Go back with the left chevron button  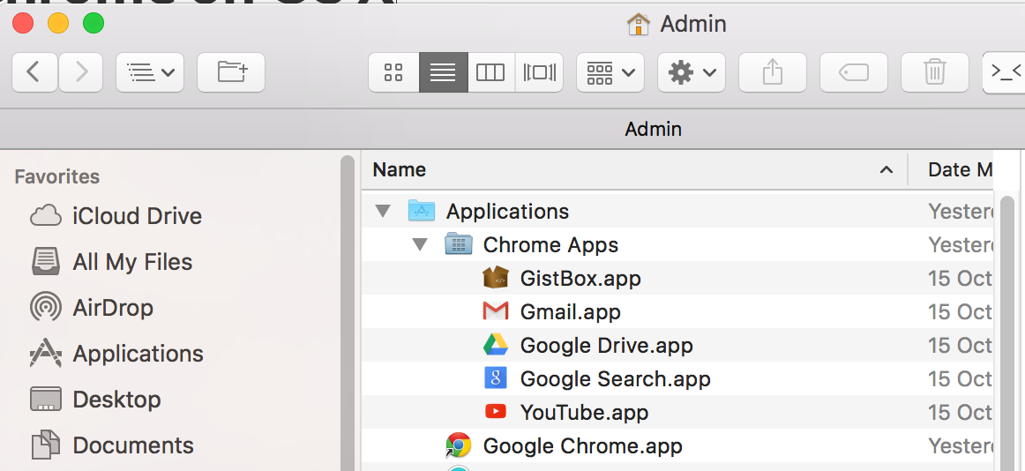[x=34, y=71]
